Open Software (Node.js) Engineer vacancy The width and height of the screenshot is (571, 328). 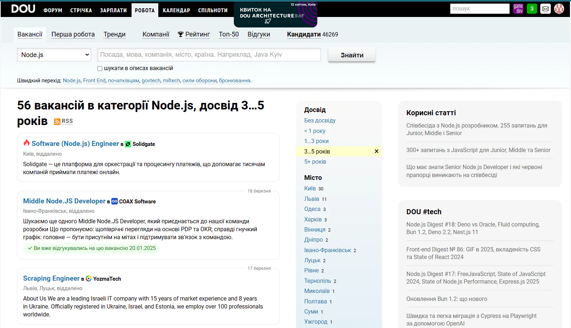75,144
